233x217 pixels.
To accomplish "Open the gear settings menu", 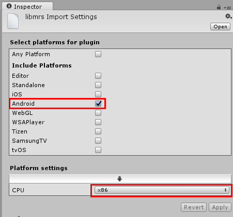I will [x=228, y=16].
